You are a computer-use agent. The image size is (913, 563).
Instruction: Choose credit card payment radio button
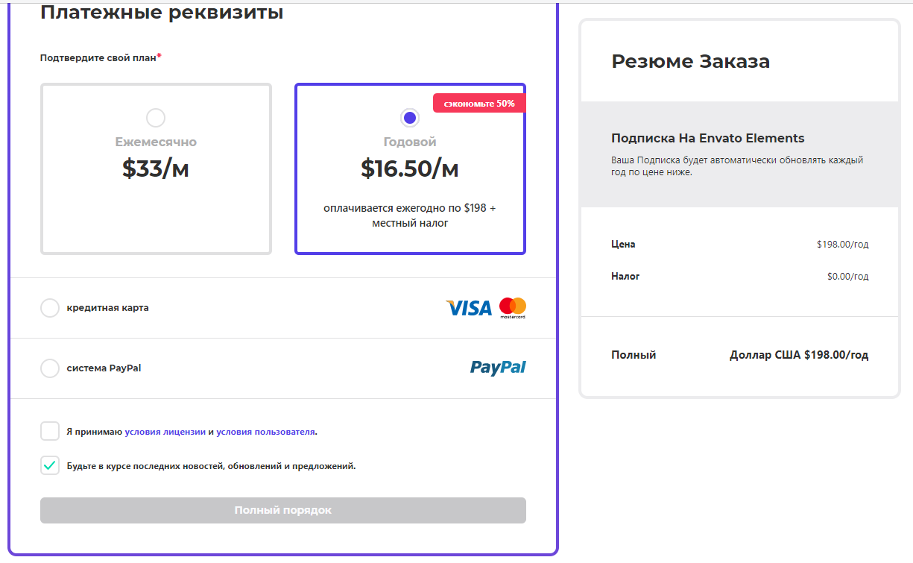50,308
